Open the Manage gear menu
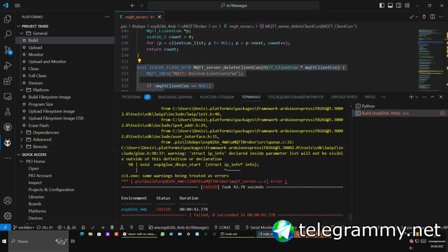 [8, 216]
